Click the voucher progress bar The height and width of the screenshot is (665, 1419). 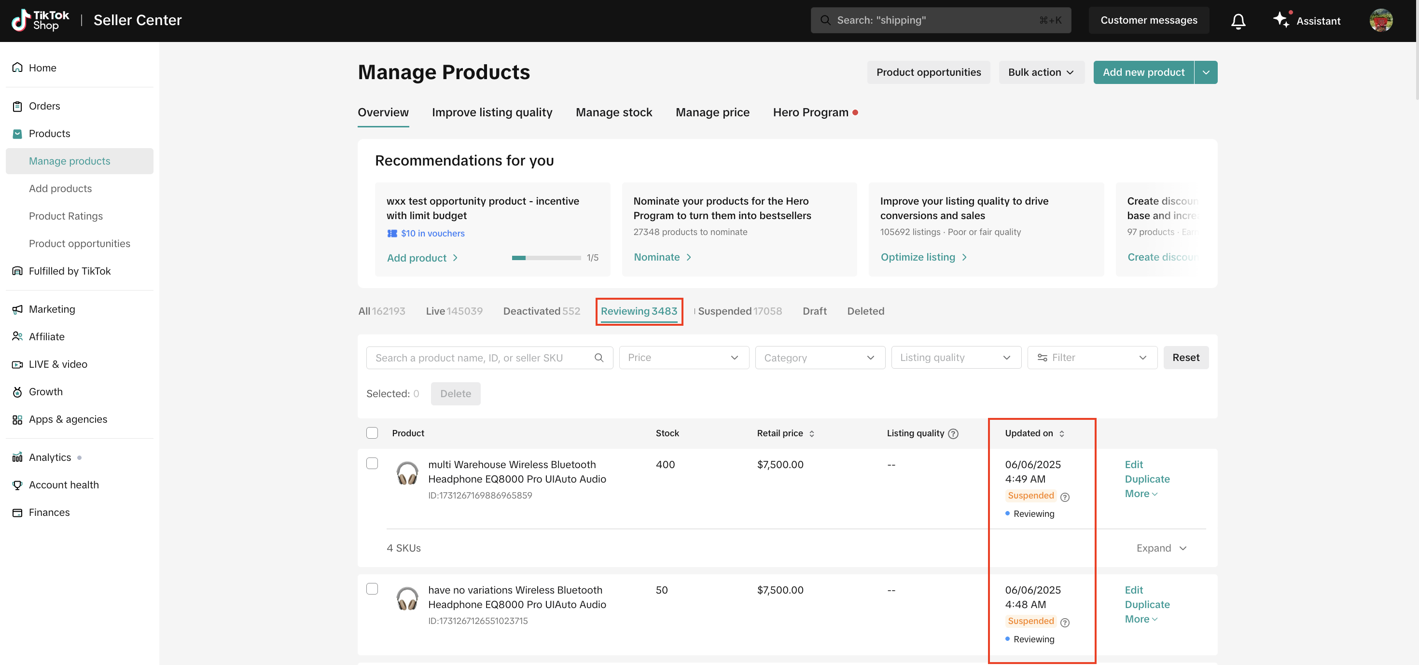pos(545,257)
